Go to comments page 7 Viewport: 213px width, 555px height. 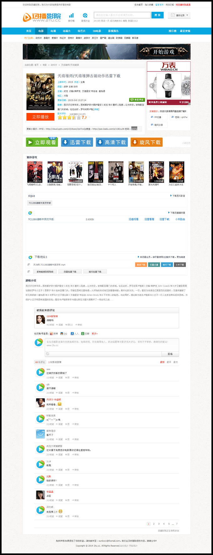point(177,524)
